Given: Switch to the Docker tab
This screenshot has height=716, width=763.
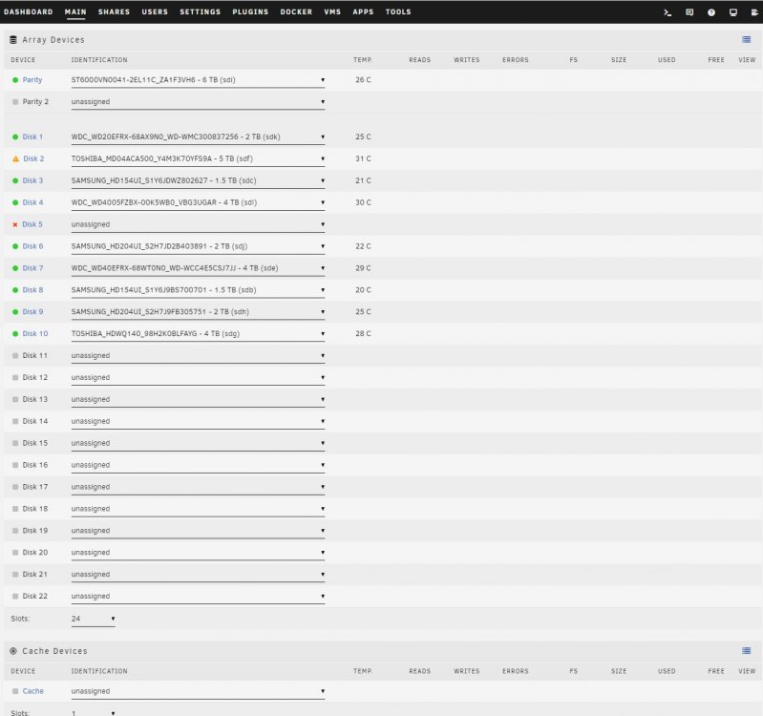Looking at the screenshot, I should click(x=296, y=11).
